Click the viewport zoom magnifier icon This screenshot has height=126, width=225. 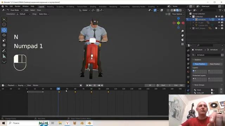182,31
